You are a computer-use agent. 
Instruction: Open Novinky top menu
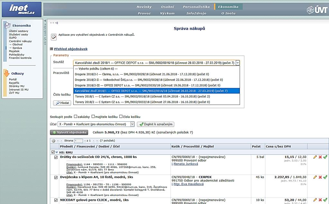click(144, 7)
